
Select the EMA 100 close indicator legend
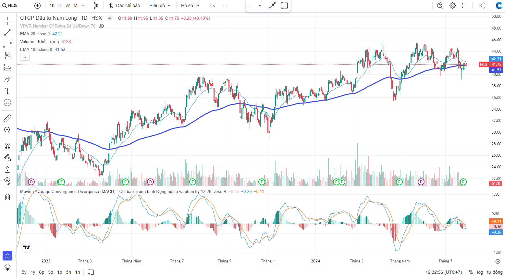(36, 49)
